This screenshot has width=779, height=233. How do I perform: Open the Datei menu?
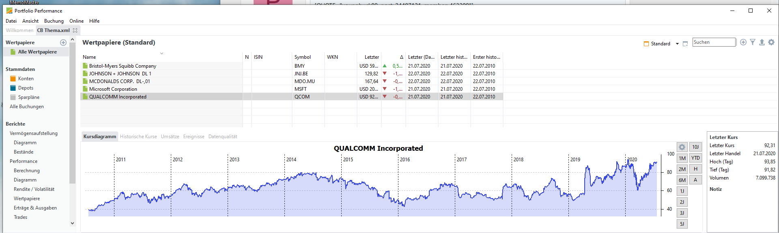(11, 21)
